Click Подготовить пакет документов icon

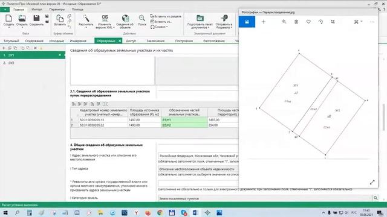click(x=200, y=18)
